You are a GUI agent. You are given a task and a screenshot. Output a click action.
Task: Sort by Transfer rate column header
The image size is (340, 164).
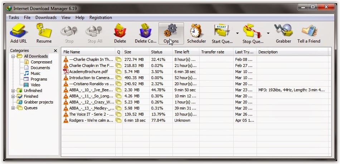point(217,52)
